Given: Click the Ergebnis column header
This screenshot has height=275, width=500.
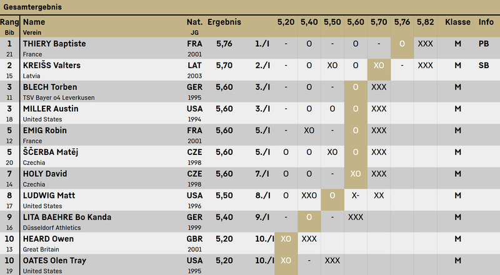Looking at the screenshot, I should pyautogui.click(x=224, y=22).
